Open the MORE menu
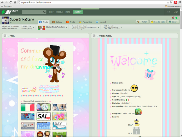This screenshot has width=182, height=137. pos(68,12)
